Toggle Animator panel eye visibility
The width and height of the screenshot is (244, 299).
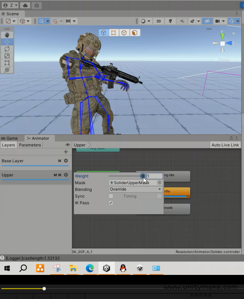67,145
